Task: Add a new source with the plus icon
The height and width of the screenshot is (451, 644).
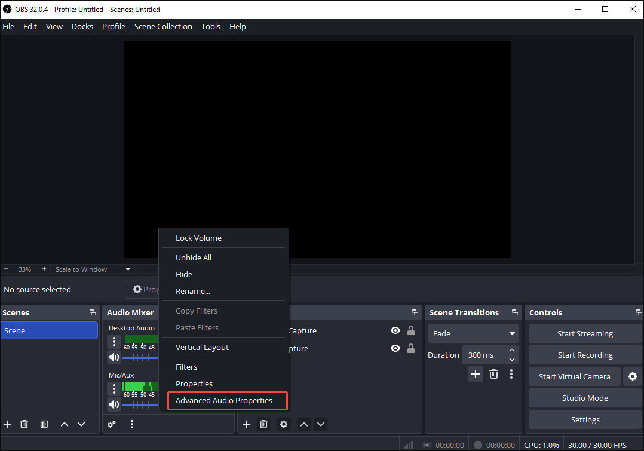Action: coord(247,424)
